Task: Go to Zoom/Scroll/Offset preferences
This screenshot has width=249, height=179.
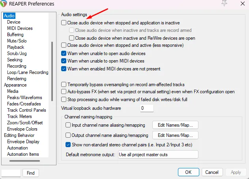Action: click(x=25, y=123)
